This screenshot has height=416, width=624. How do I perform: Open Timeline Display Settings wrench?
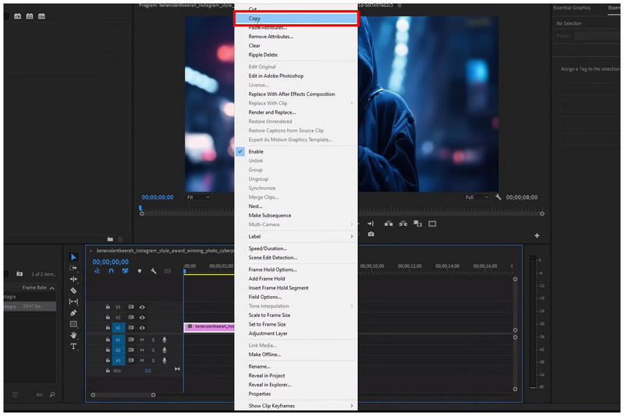(154, 271)
